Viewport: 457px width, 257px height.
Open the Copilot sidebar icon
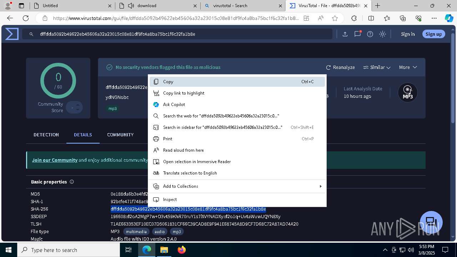[449, 18]
